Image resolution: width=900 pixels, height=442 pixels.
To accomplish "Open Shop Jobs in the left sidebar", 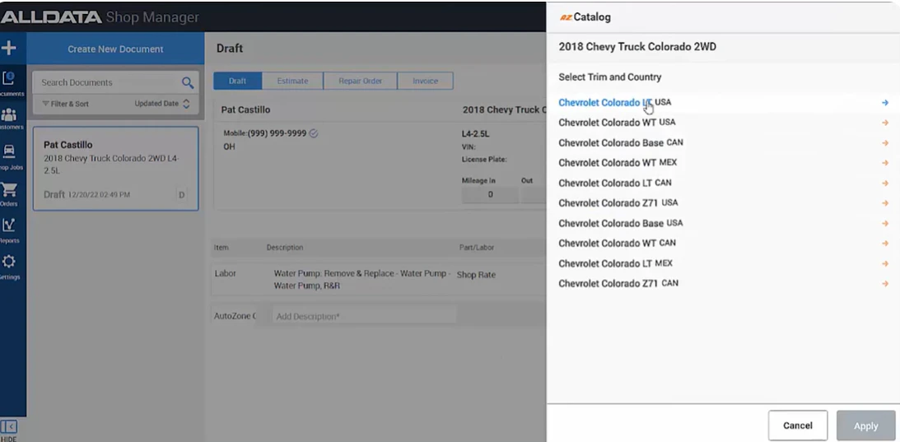I will tap(10, 157).
